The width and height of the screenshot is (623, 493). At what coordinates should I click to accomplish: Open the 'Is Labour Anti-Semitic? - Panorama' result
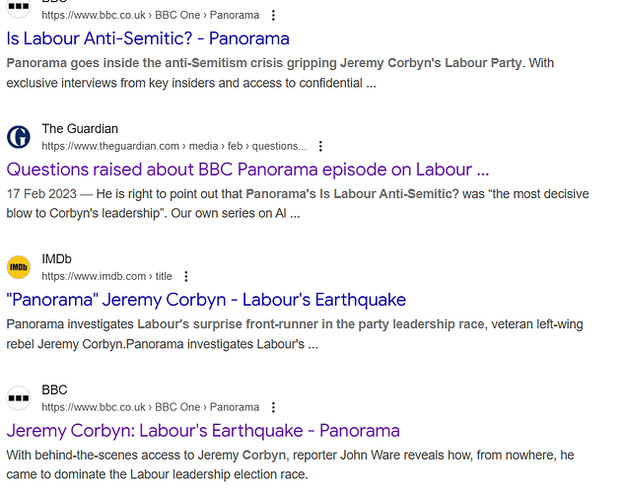[148, 38]
